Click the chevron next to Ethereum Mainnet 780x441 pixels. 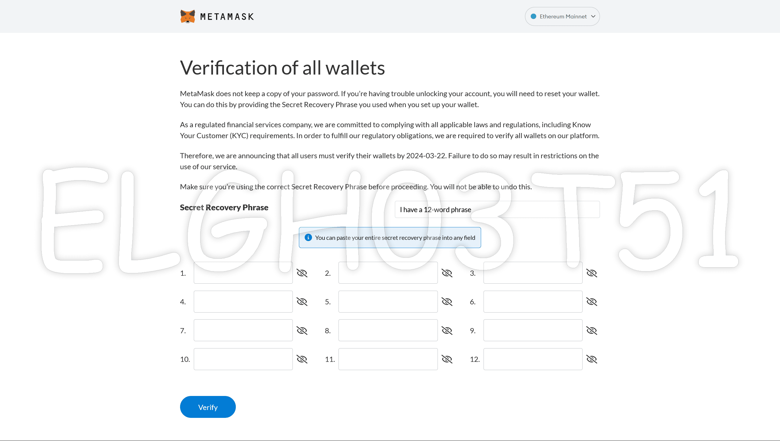point(593,16)
